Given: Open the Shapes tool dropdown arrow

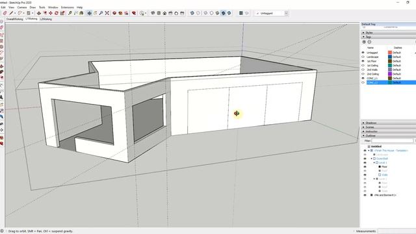Looking at the screenshot, I should pos(32,13).
